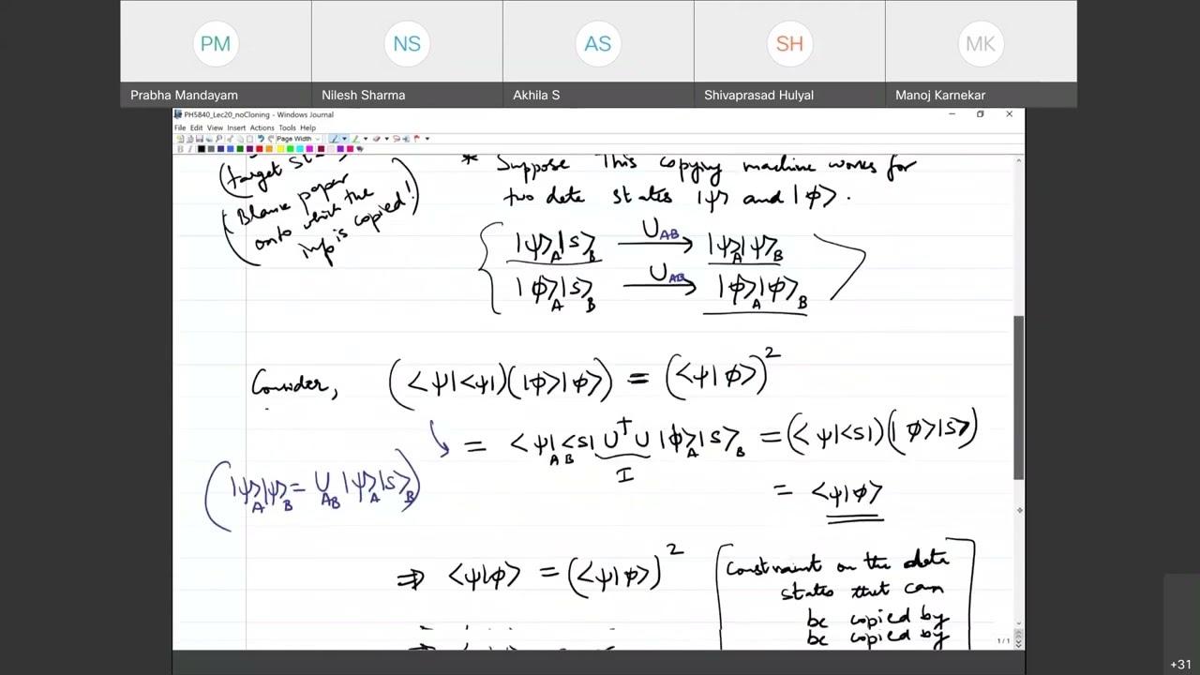This screenshot has width=1200, height=675.
Task: Select Manoj Karnekar participant tile
Action: [x=981, y=53]
